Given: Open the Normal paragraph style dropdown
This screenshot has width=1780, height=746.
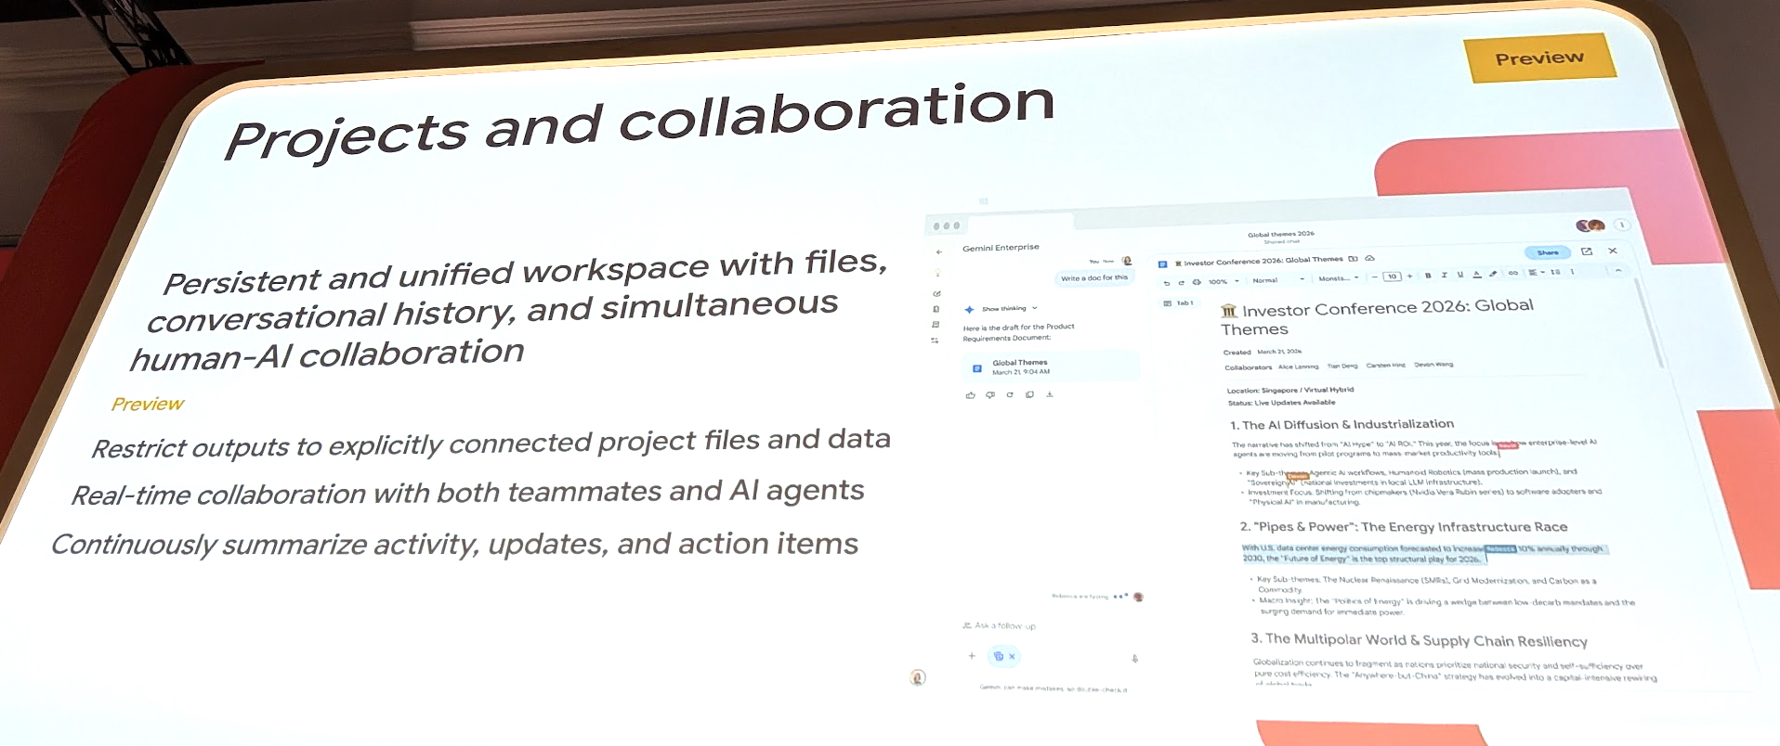Looking at the screenshot, I should tap(1278, 279).
